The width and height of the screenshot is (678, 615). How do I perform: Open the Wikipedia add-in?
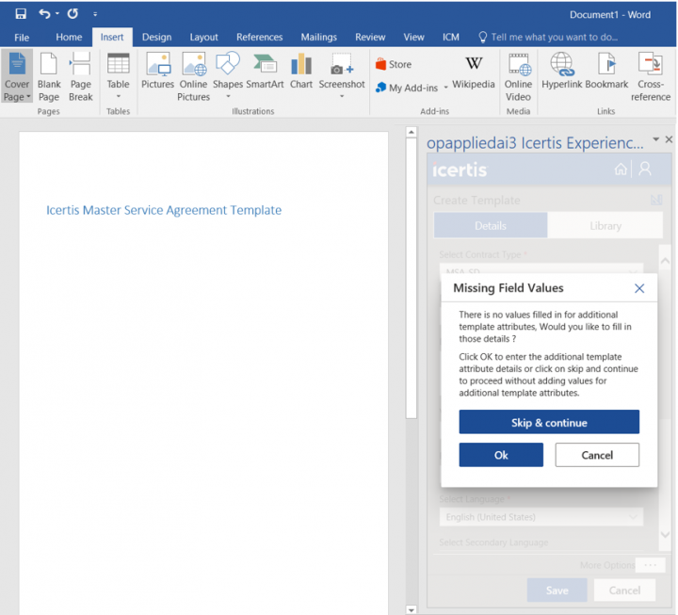point(473,71)
